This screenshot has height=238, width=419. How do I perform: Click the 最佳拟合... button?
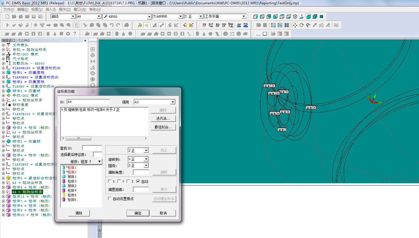coord(163,127)
